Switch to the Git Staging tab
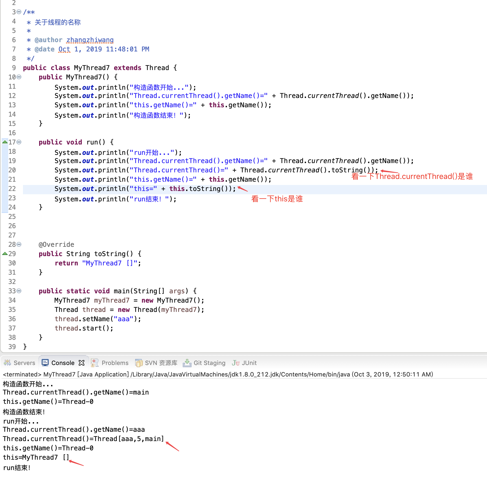Image resolution: width=487 pixels, height=481 pixels. tap(209, 363)
